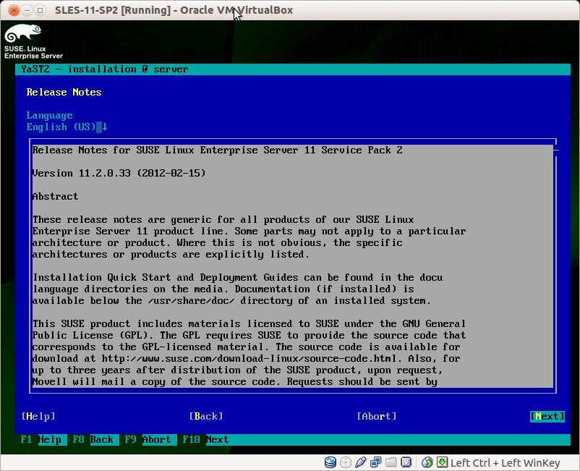The image size is (580, 471).
Task: Click the optical disc status icon
Action: coord(346,462)
